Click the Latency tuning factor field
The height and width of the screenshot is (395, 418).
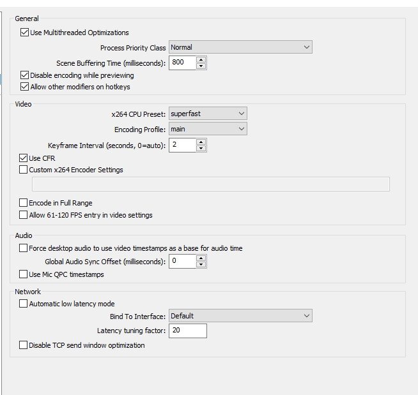pyautogui.click(x=188, y=331)
